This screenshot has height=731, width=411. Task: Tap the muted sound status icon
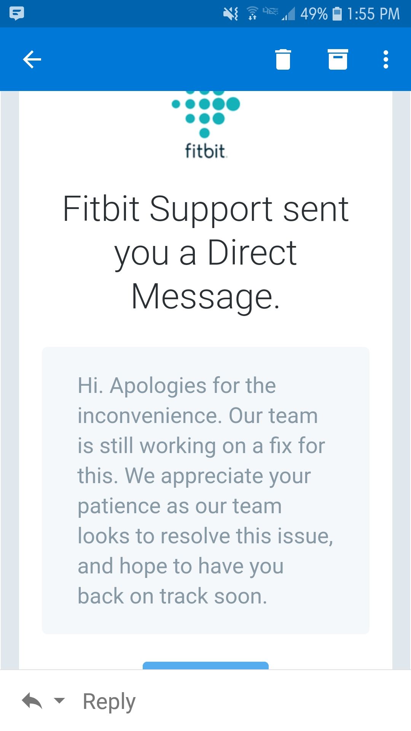click(x=231, y=14)
